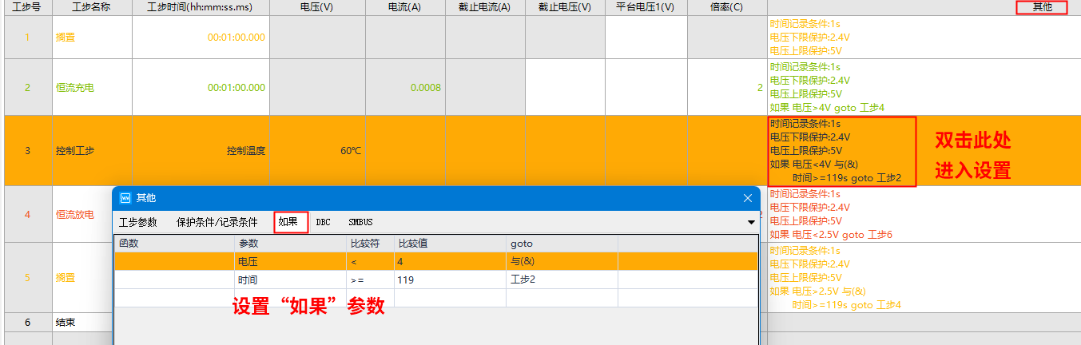Image resolution: width=1081 pixels, height=345 pixels.
Task: Select step 6 结束 name cell
Action: pyautogui.click(x=81, y=323)
